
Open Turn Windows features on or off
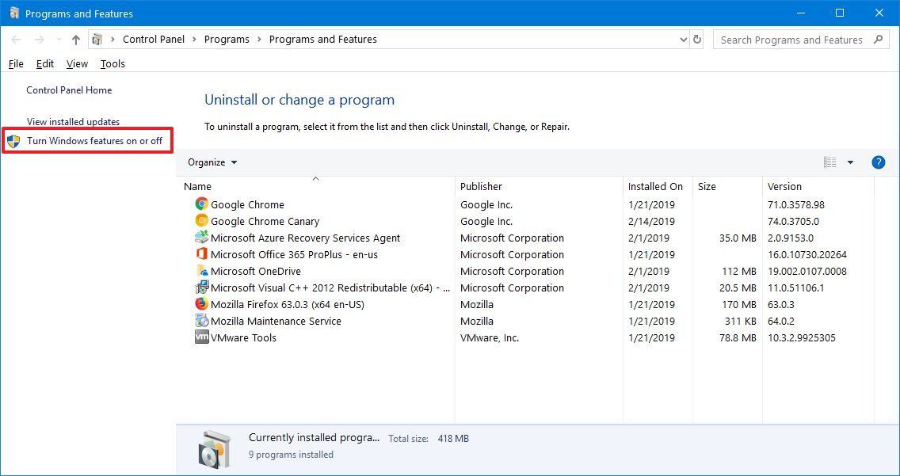point(95,140)
